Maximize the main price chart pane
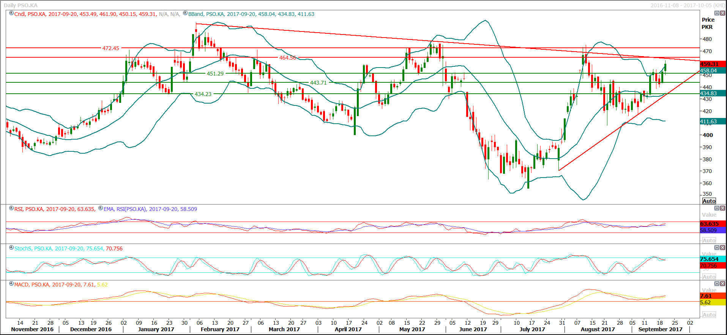The width and height of the screenshot is (727, 335). pos(717,13)
